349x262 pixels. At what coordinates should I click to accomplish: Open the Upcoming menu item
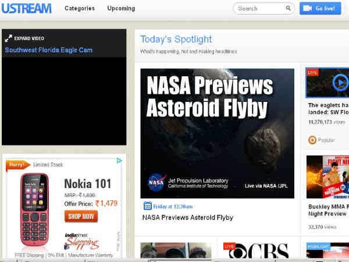coord(121,9)
